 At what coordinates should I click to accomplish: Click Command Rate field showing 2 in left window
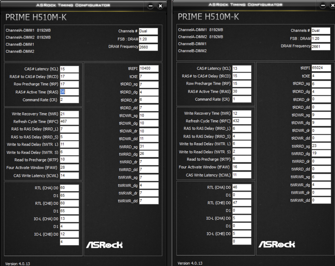click(69, 99)
